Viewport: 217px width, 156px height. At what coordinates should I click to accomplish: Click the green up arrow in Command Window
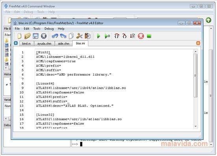(x=208, y=20)
